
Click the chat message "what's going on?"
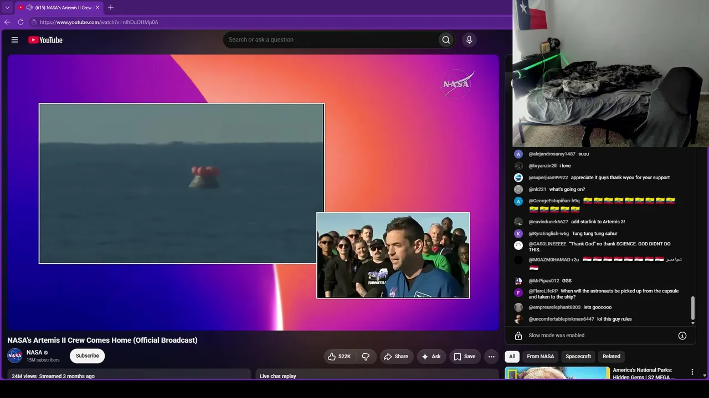pos(567,190)
